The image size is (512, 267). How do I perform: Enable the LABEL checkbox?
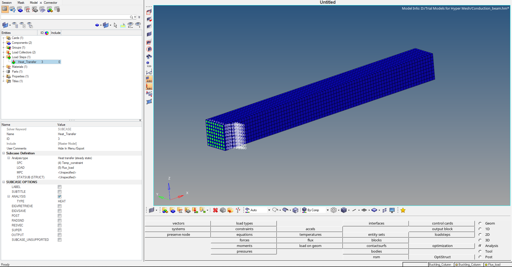(x=60, y=187)
